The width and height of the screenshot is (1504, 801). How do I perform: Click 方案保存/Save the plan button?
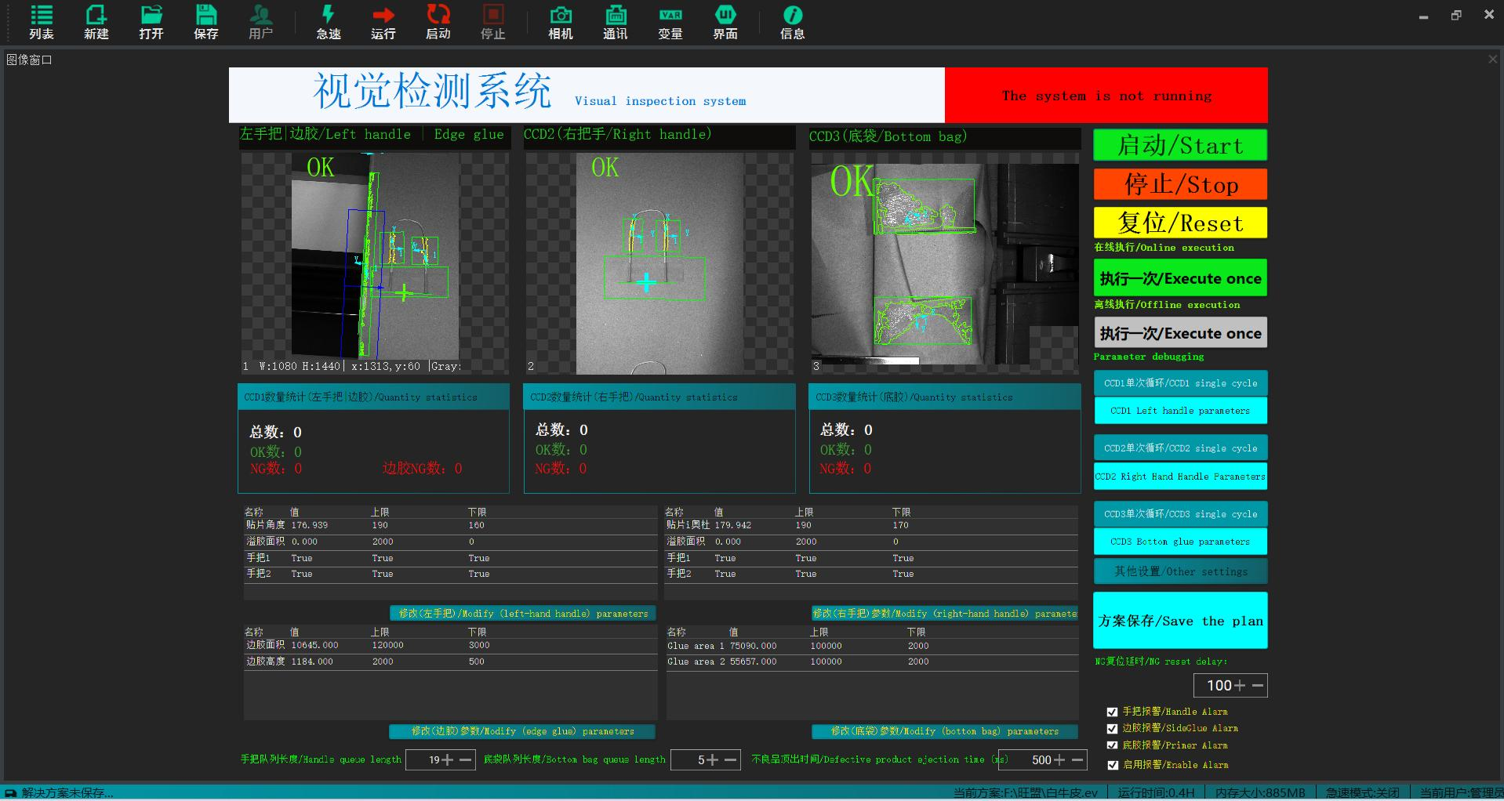(1180, 621)
